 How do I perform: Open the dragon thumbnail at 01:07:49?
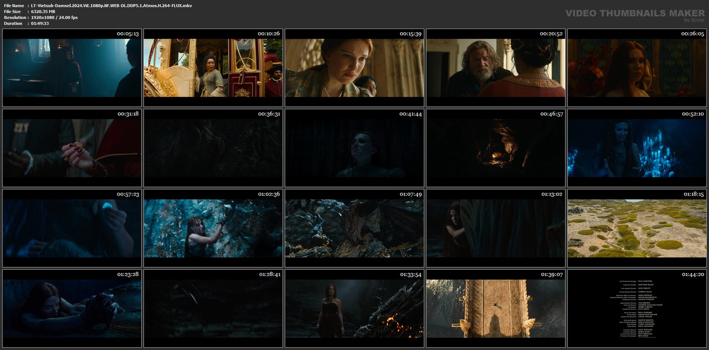coord(354,228)
